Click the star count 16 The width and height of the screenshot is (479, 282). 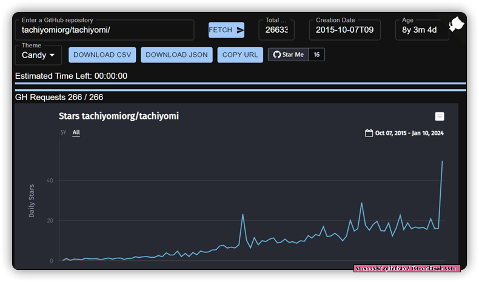(x=317, y=55)
